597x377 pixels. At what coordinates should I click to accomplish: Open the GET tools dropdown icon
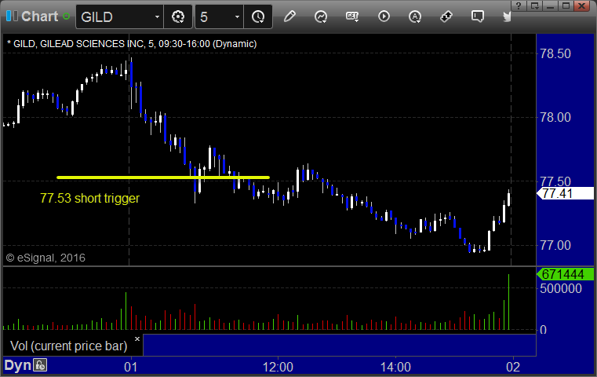352,16
